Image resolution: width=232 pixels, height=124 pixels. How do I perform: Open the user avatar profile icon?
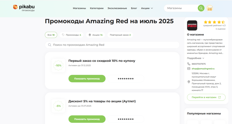[x=209, y=8]
